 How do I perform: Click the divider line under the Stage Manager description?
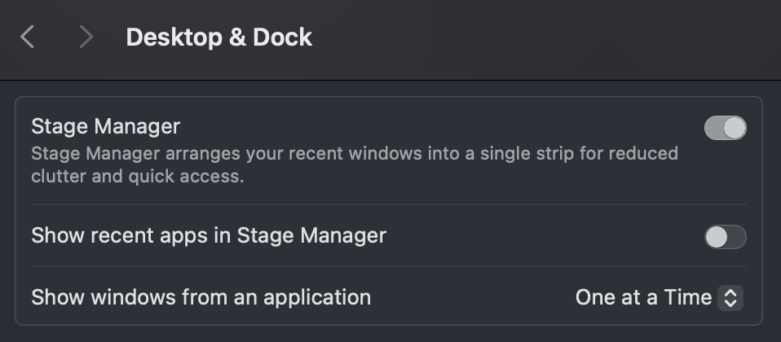click(389, 204)
